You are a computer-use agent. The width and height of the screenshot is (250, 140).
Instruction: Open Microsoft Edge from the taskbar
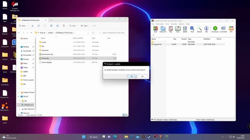(115, 137)
